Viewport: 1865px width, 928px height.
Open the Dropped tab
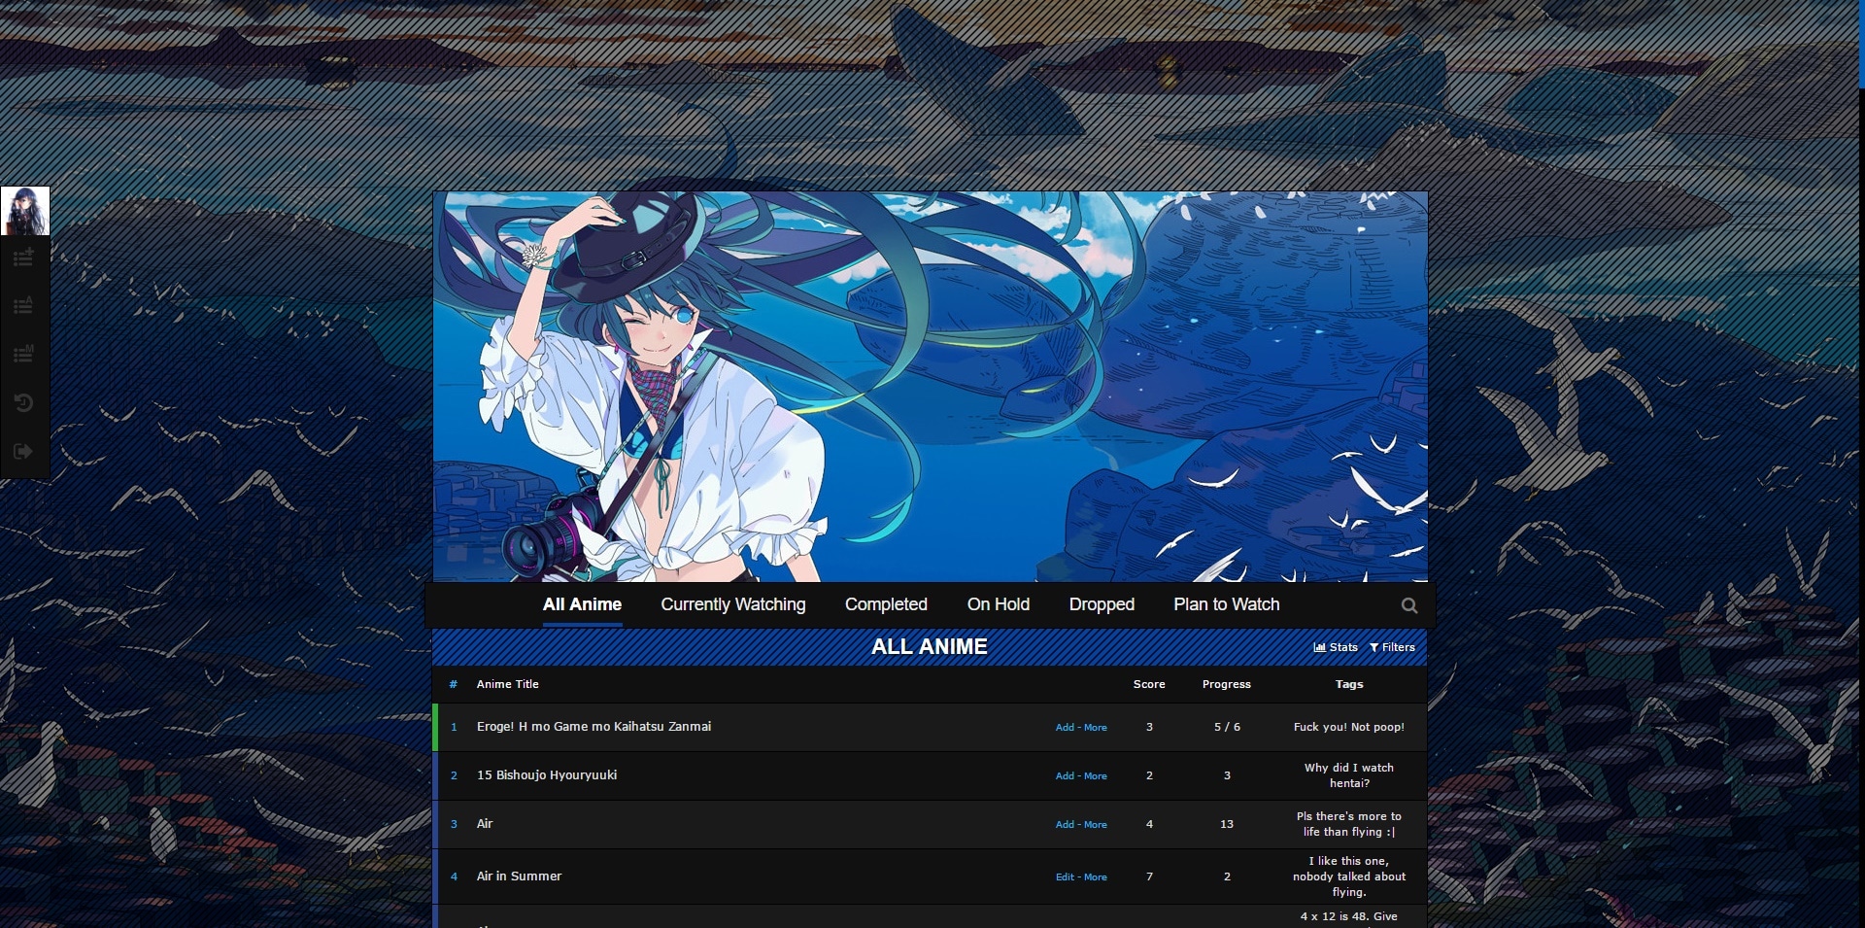tap(1101, 604)
